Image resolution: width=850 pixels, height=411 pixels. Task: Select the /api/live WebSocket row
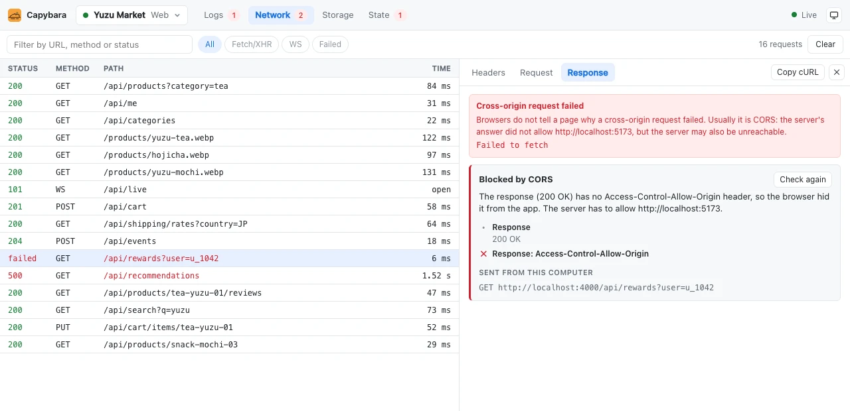click(229, 190)
